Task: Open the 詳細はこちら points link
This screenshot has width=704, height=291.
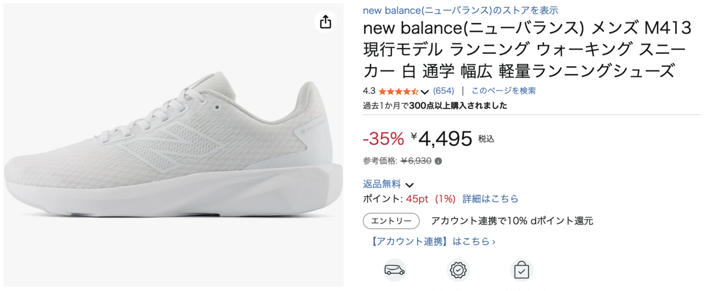Action: coord(490,199)
